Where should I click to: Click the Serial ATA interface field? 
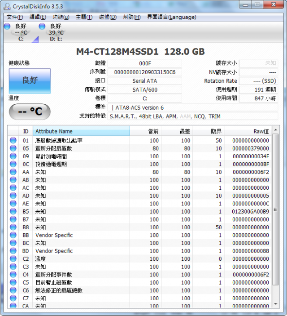[x=145, y=81]
